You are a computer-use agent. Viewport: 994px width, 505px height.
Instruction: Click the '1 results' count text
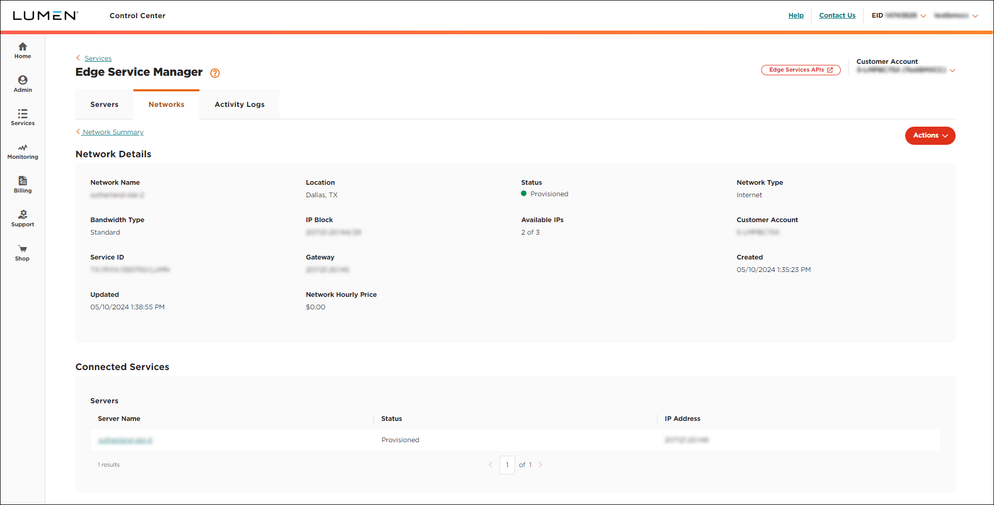[109, 465]
